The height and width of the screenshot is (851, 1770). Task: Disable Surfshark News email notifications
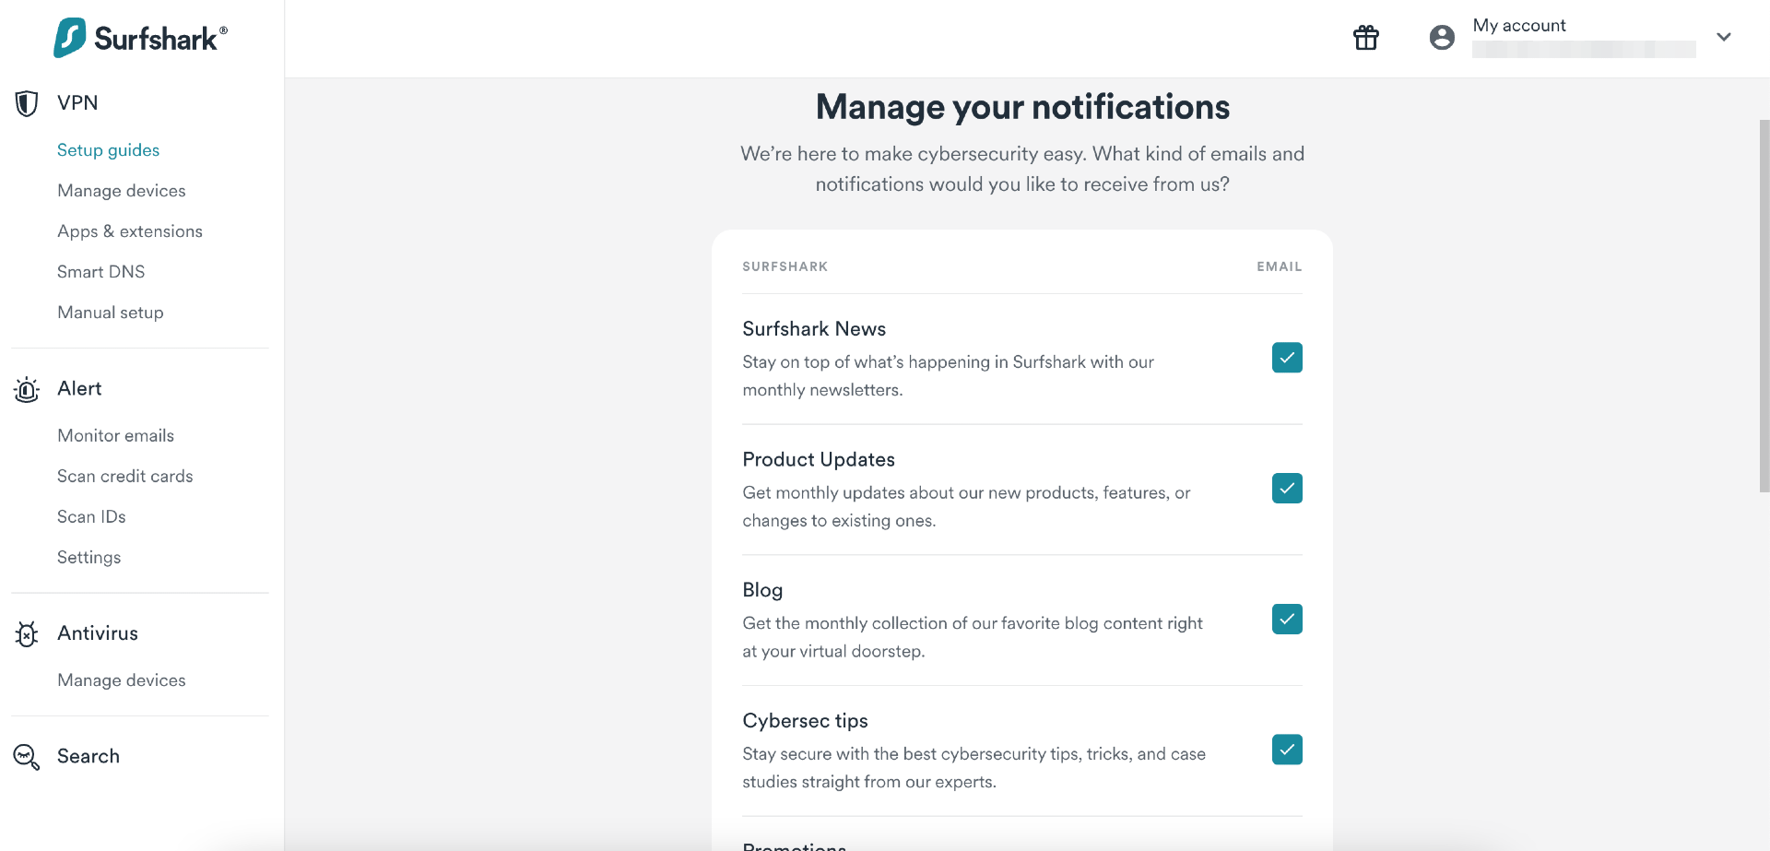(x=1287, y=358)
